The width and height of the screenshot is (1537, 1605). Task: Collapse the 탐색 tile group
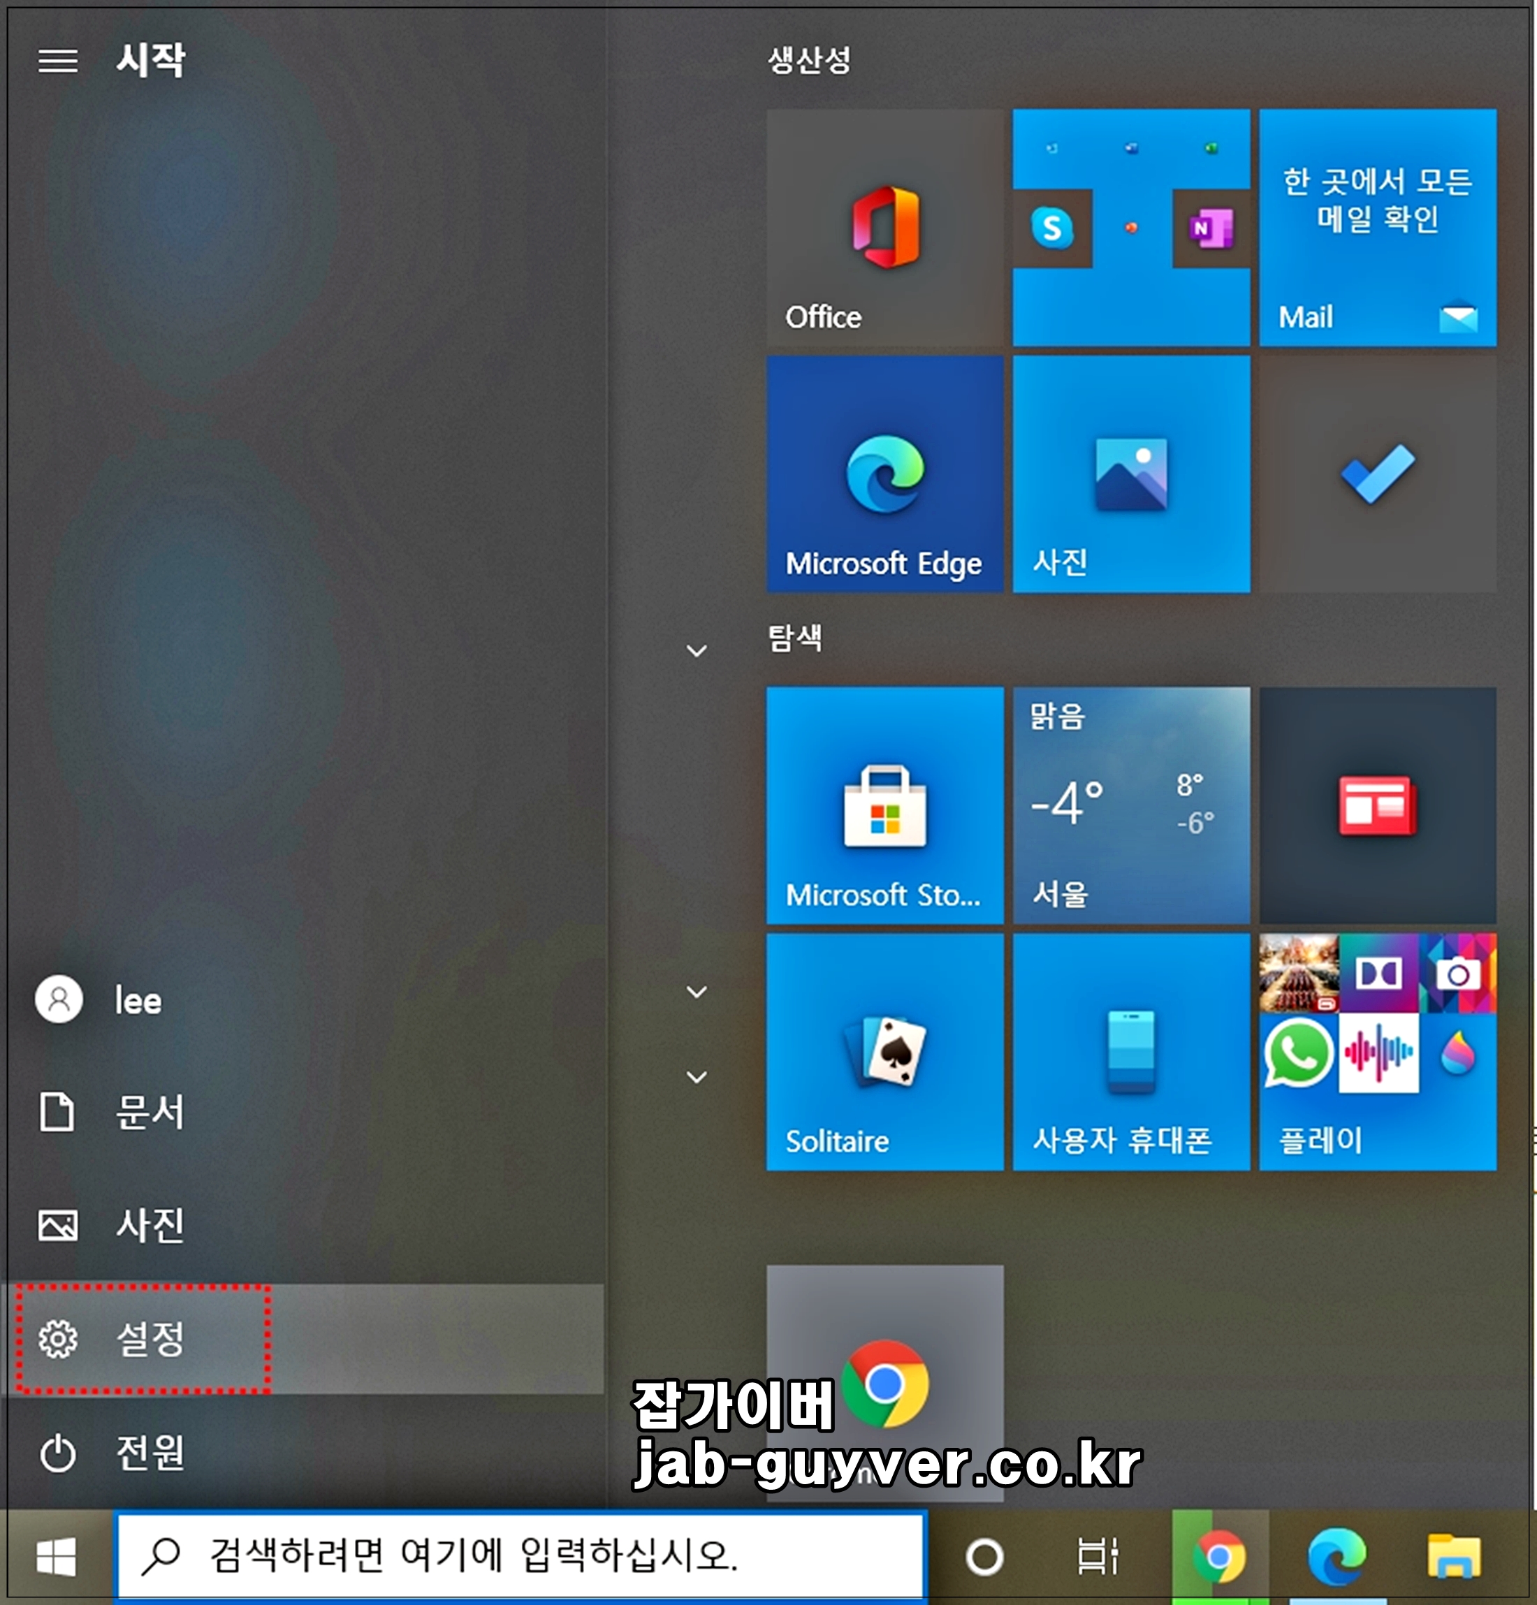697,650
